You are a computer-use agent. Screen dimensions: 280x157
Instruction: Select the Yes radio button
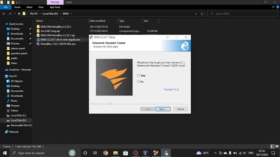coord(138,75)
